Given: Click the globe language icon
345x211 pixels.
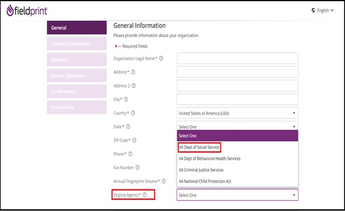Looking at the screenshot, I should (313, 11).
